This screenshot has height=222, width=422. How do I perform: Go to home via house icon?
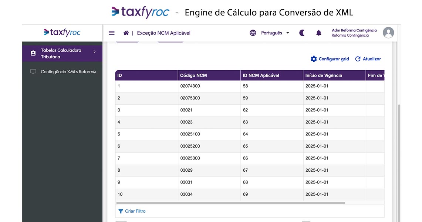pyautogui.click(x=126, y=33)
